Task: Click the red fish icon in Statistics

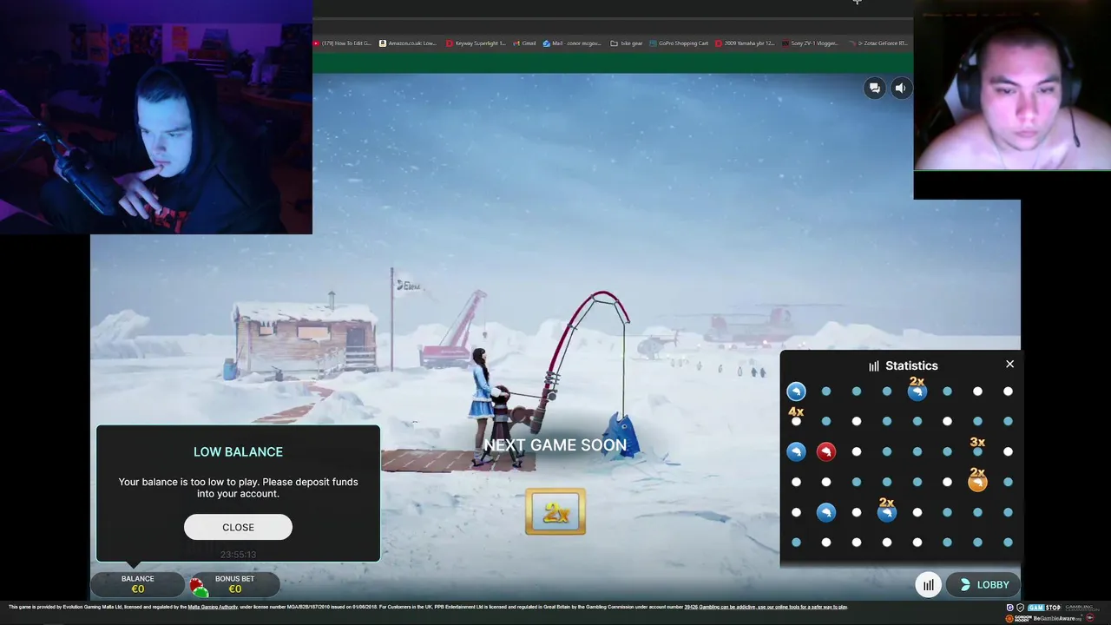Action: tap(826, 451)
